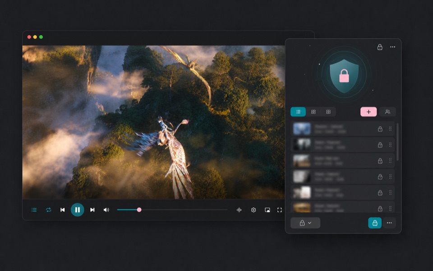Click the large shield lock emblem
This screenshot has width=433, height=271.
click(x=344, y=75)
